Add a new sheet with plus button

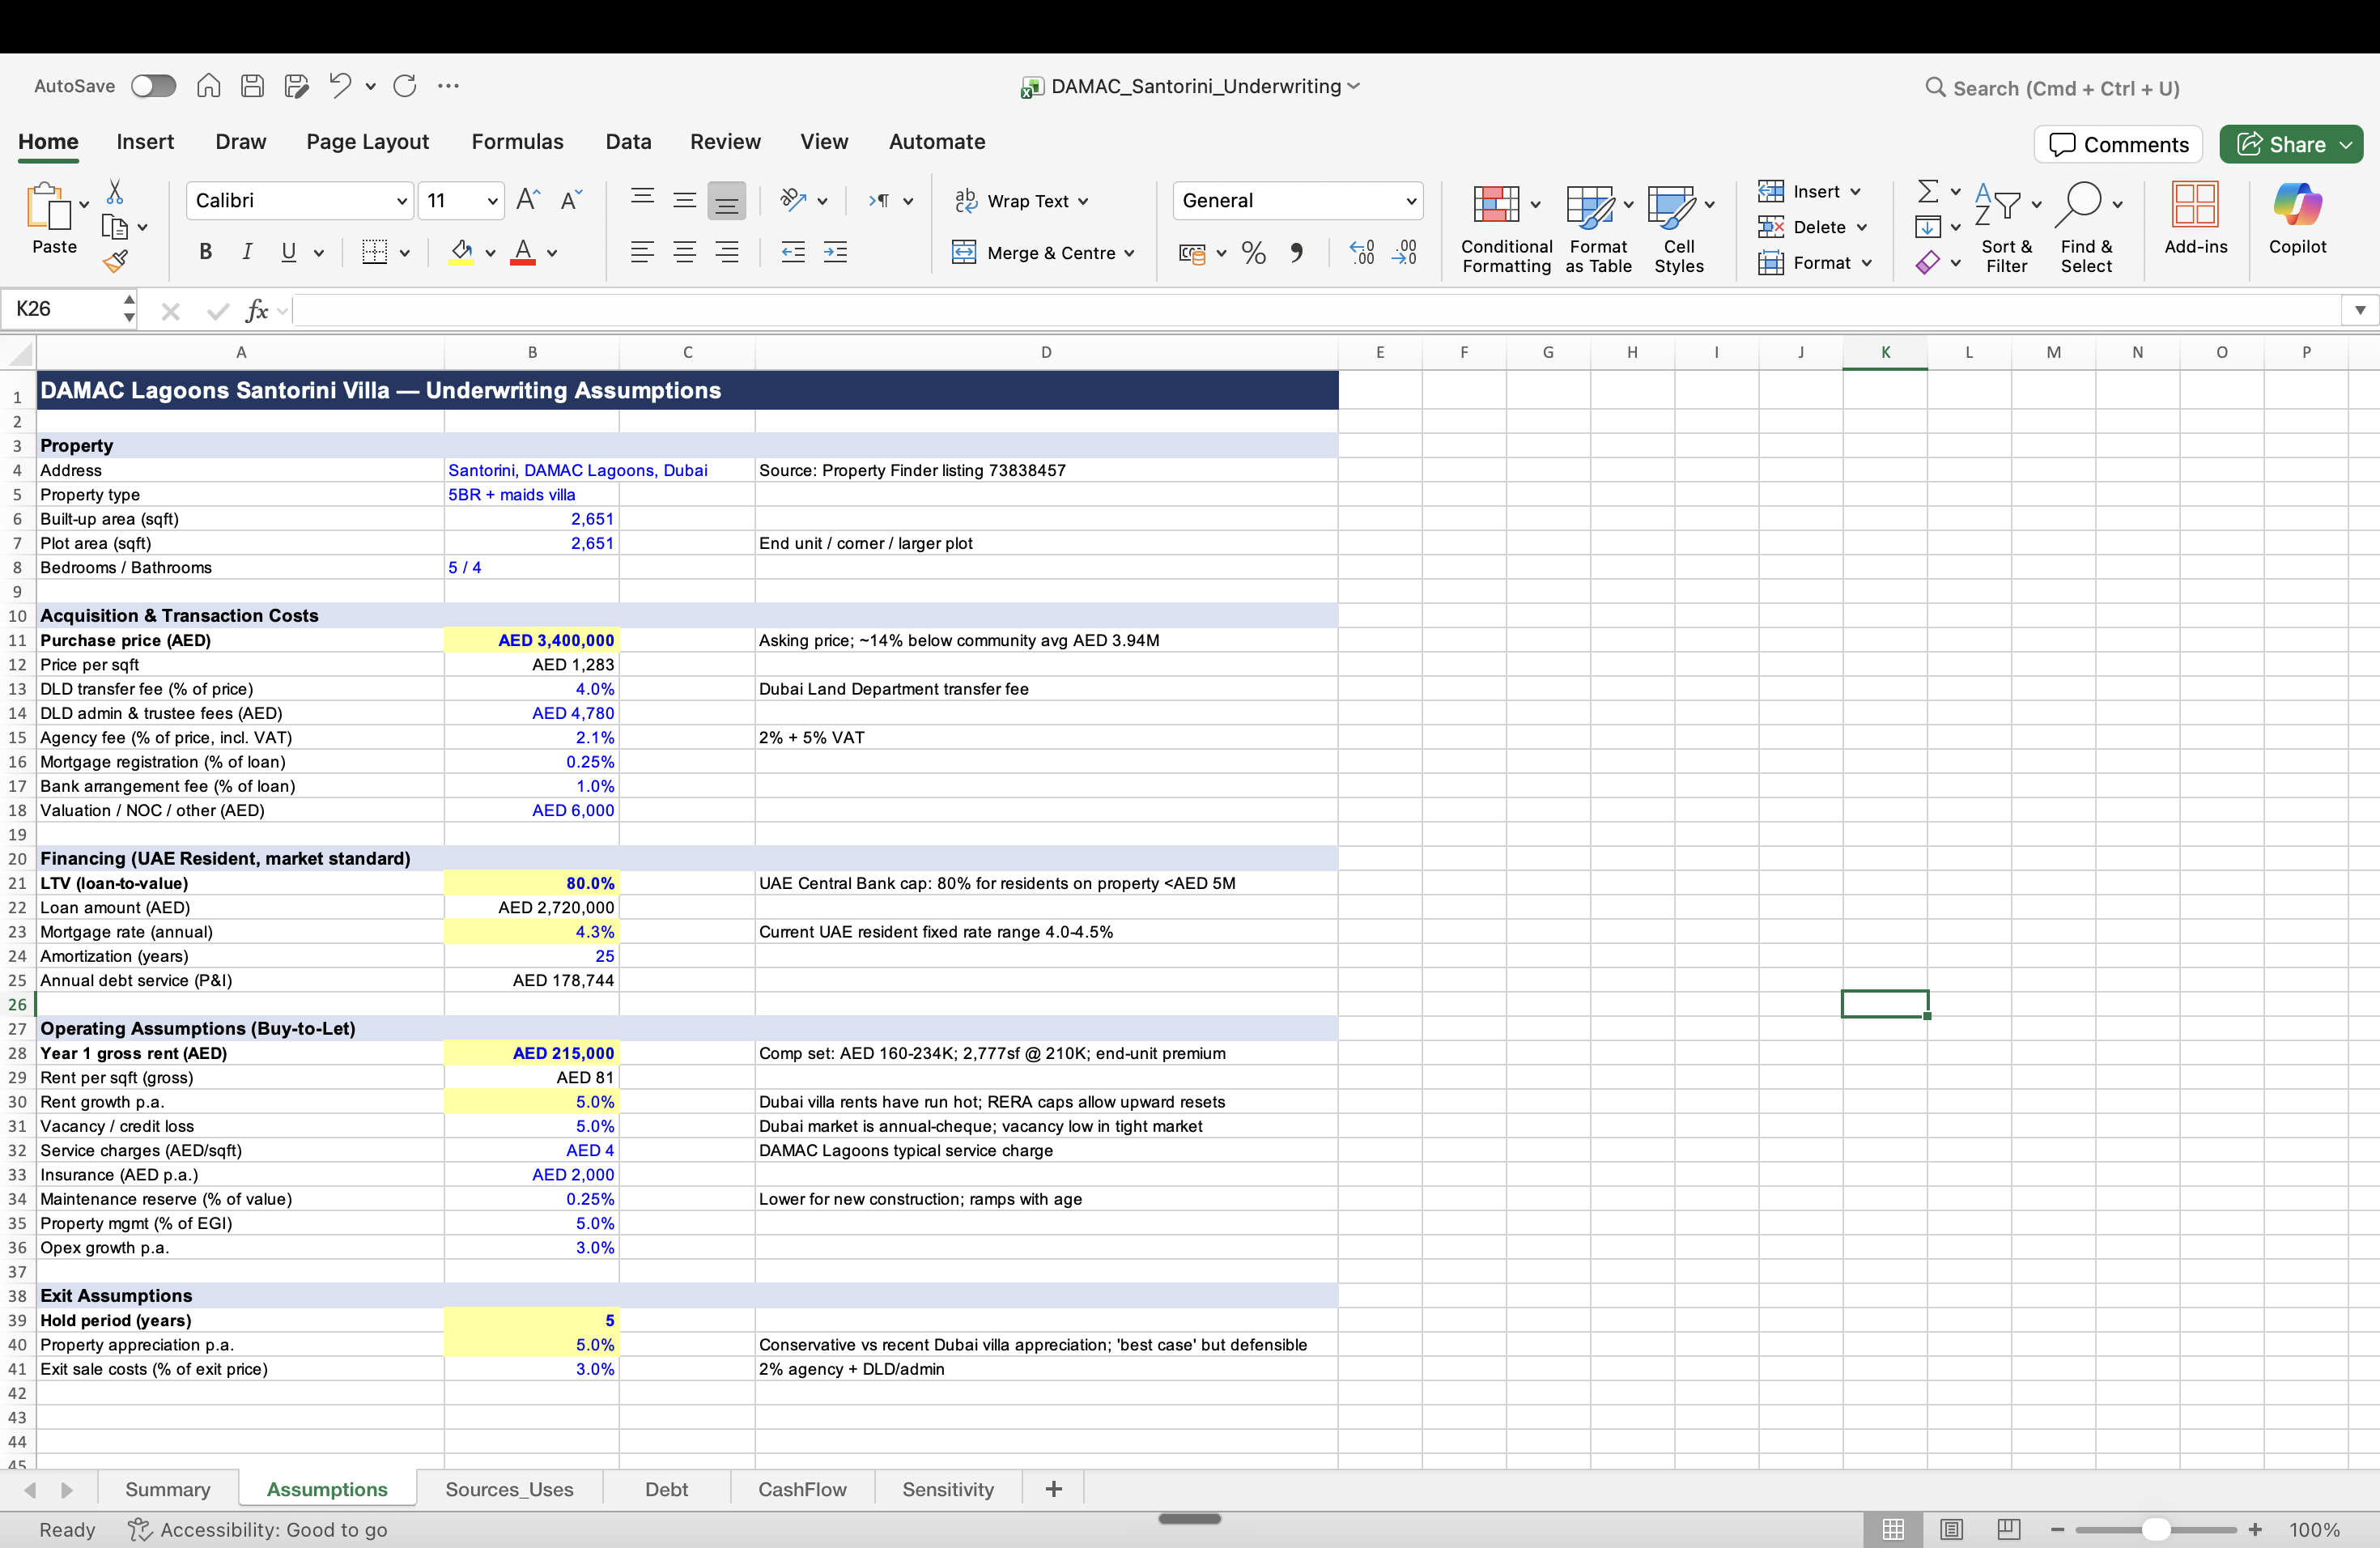1053,1489
